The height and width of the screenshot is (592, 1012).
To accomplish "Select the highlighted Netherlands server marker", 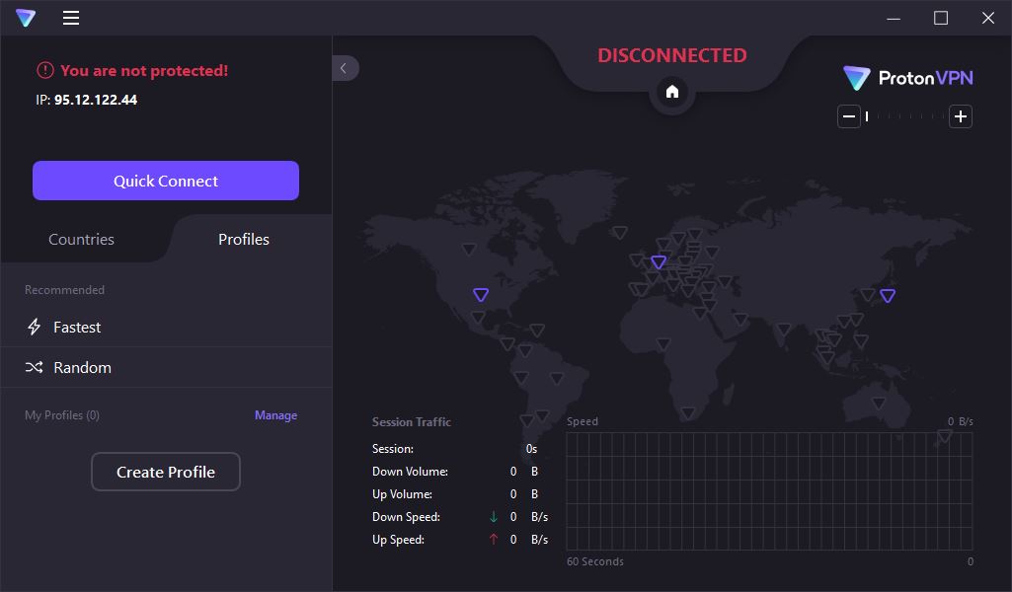I will coord(659,261).
